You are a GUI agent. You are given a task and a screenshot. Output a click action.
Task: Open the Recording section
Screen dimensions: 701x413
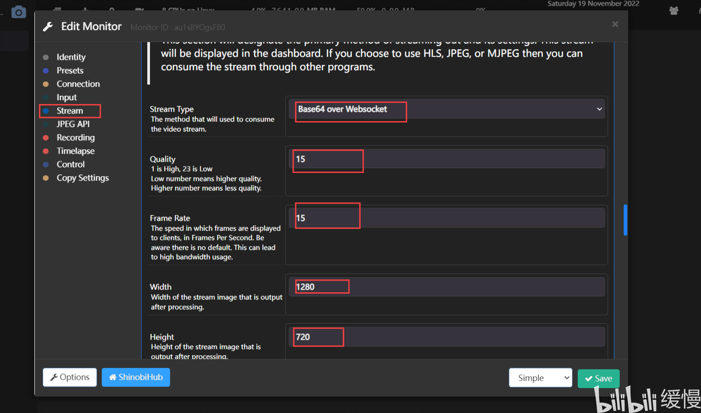(75, 138)
